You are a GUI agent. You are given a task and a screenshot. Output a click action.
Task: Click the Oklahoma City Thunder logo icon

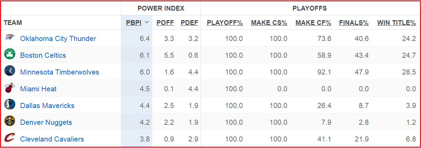(10, 38)
